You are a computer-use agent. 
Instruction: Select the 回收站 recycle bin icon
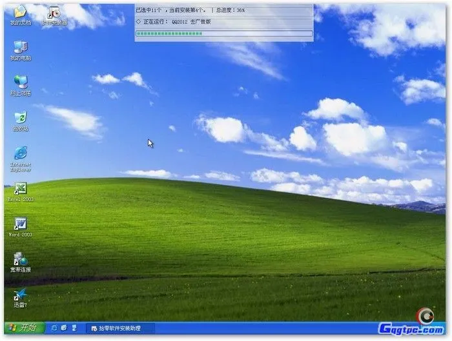(x=21, y=121)
